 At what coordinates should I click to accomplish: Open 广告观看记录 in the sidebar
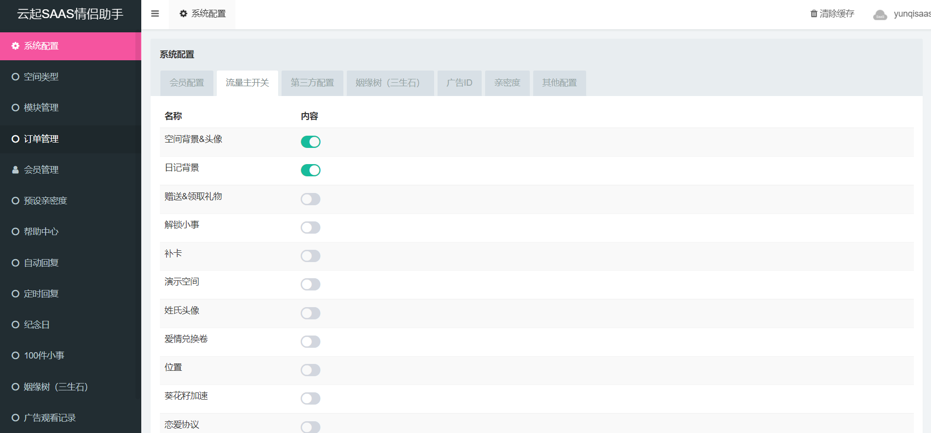pos(71,417)
